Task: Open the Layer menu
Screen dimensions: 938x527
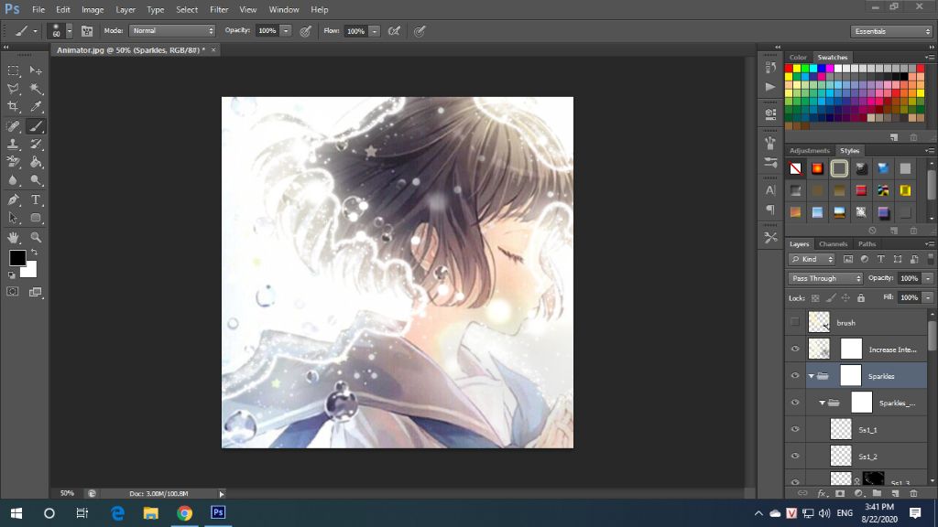Action: pos(125,9)
